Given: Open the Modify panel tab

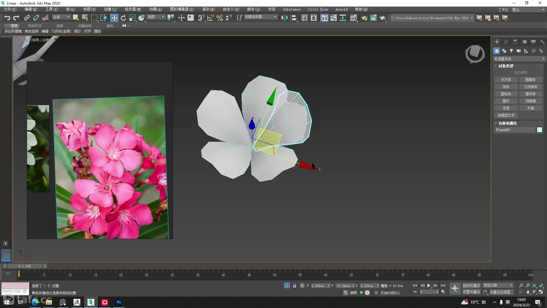Looking at the screenshot, I should pos(506,42).
